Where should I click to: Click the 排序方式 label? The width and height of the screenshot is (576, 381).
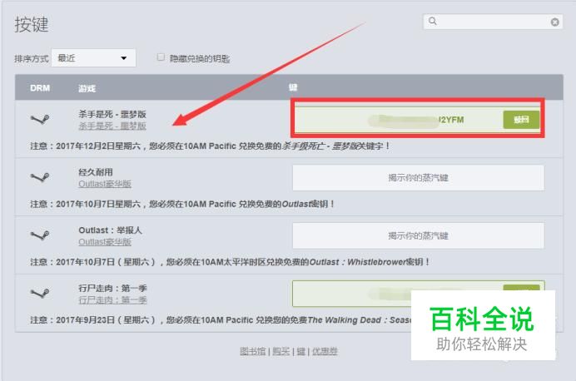click(32, 58)
